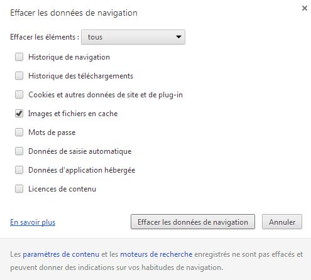The height and width of the screenshot is (280, 311).
Task: Uncheck "Images et fichiers en cache"
Action: 19,114
